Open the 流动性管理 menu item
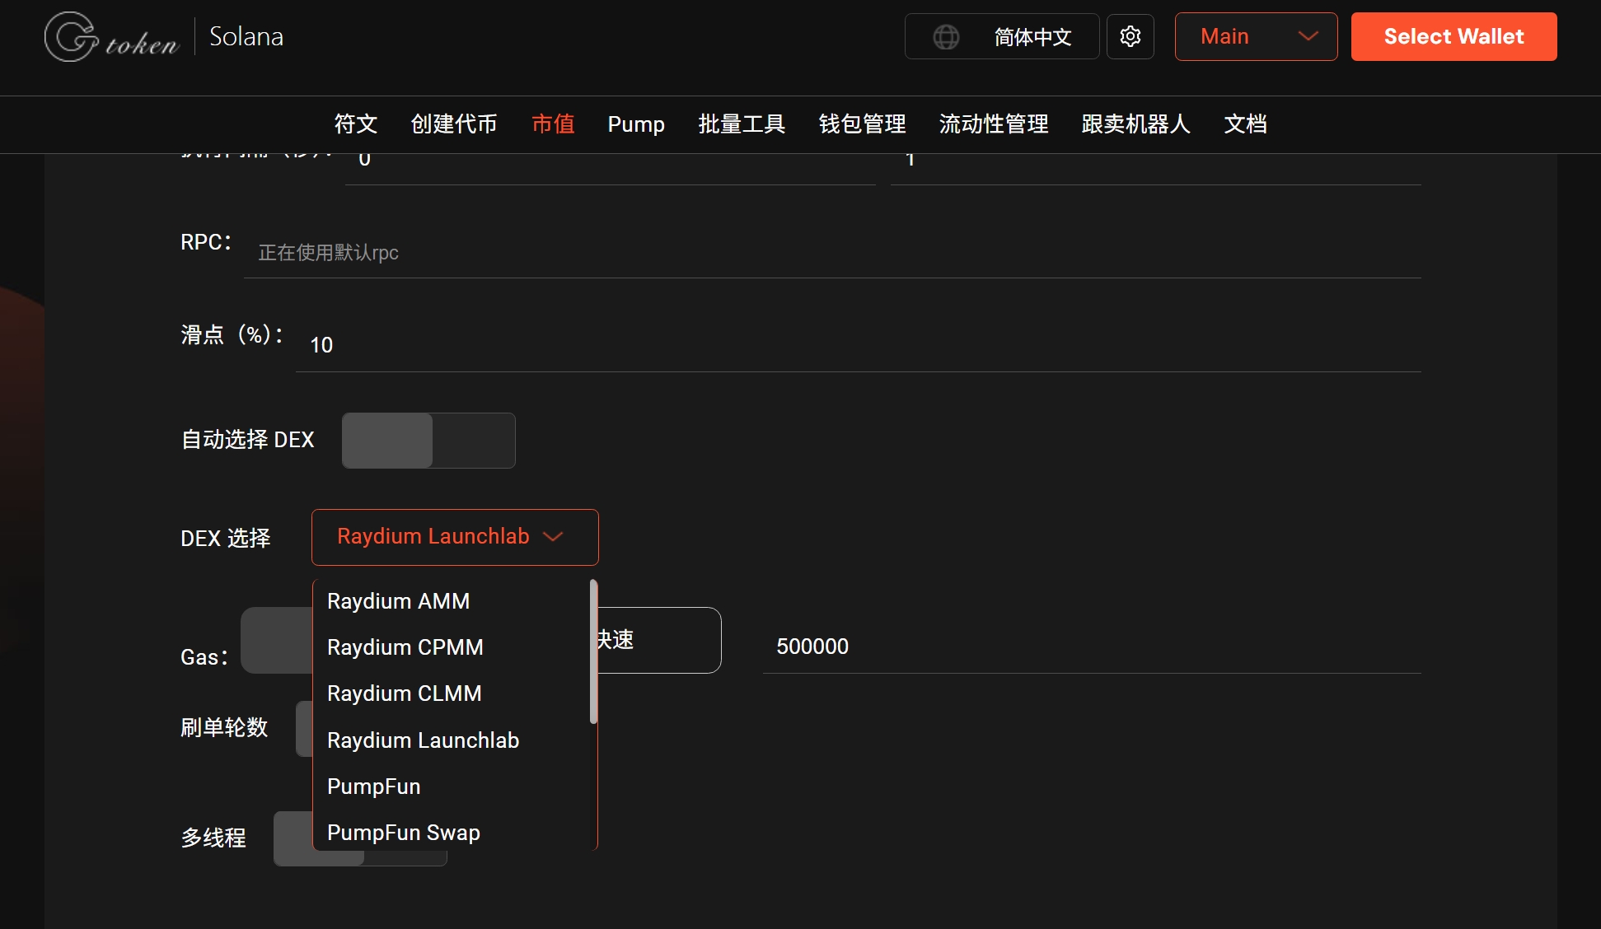The width and height of the screenshot is (1601, 929). (x=994, y=124)
